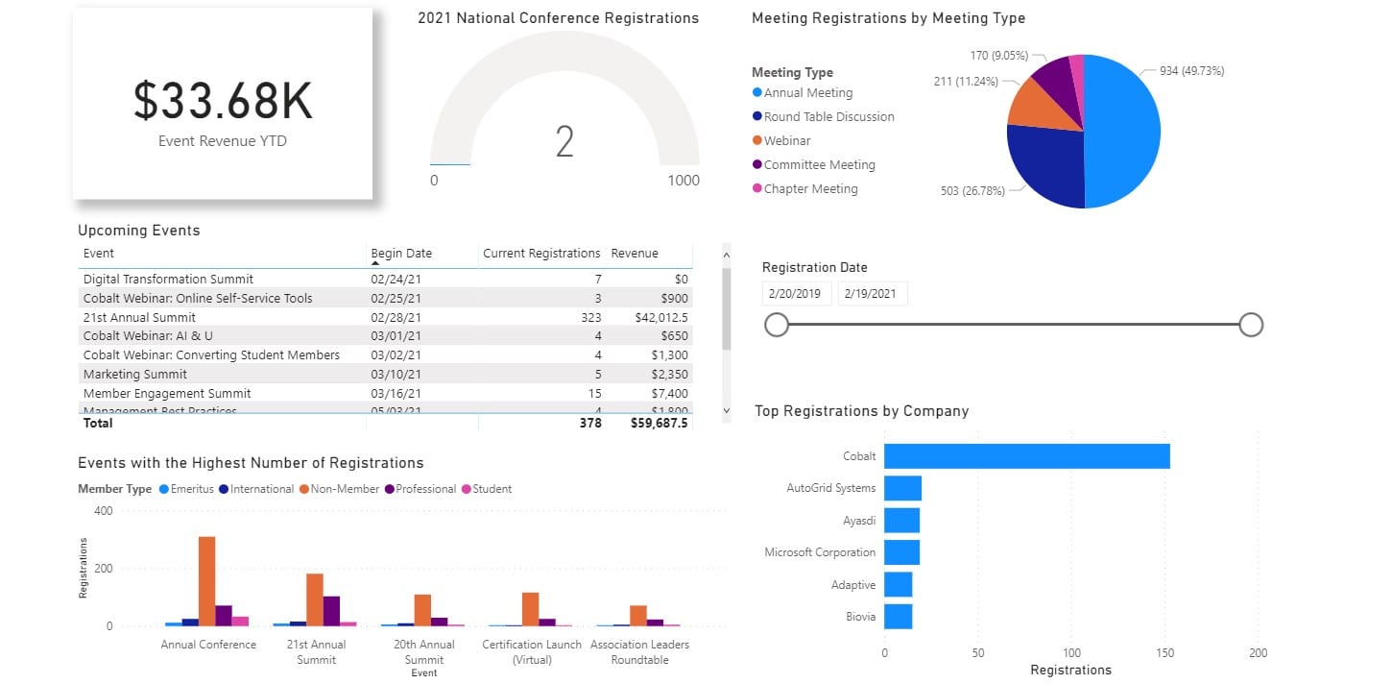Image resolution: width=1392 pixels, height=684 pixels.
Task: Click the up arrow on Upcoming Events scrollbar
Action: pyautogui.click(x=725, y=255)
